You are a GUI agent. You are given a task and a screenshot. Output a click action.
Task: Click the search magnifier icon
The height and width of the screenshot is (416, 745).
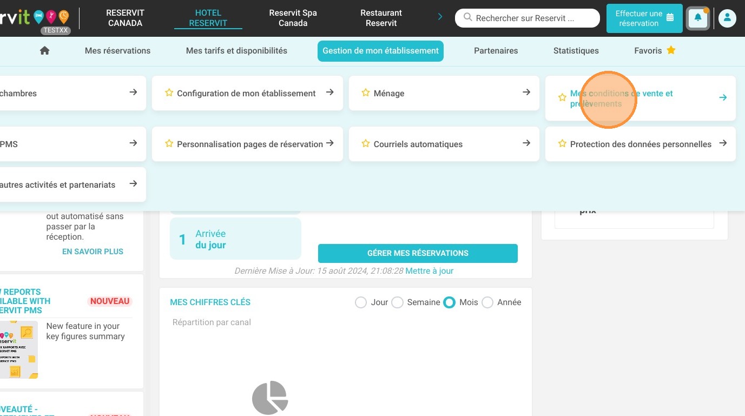[x=467, y=18]
